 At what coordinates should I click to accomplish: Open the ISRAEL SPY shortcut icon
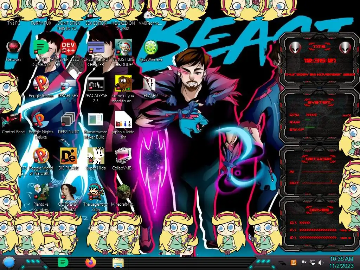68,84
